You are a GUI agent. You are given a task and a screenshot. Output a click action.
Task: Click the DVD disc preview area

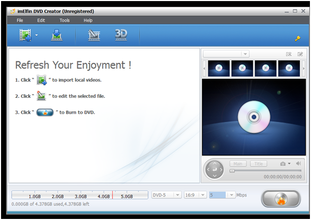[254, 117]
